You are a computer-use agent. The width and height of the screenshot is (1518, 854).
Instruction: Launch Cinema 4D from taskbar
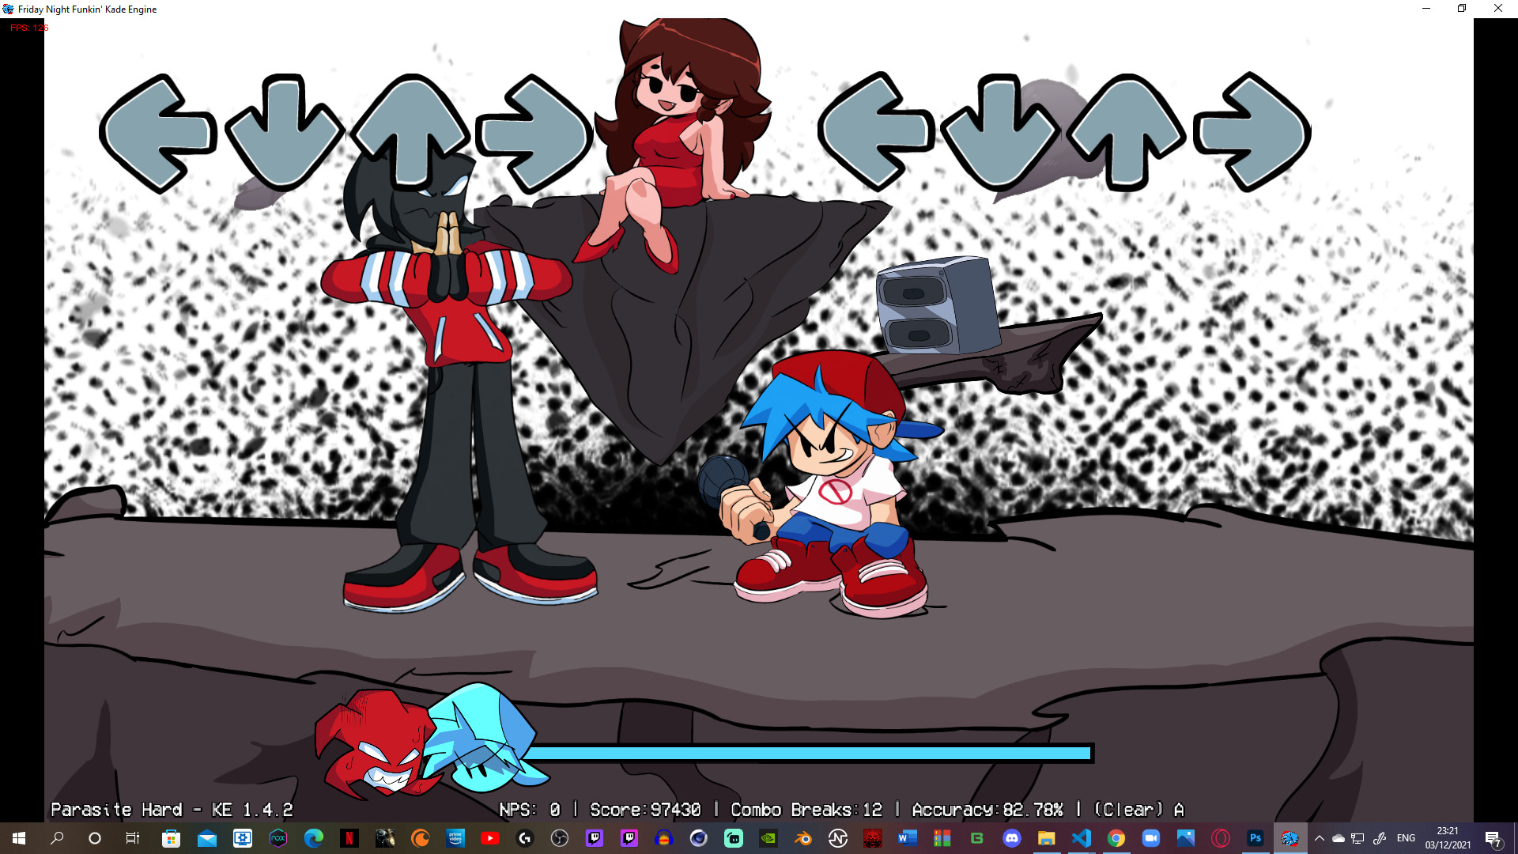699,838
